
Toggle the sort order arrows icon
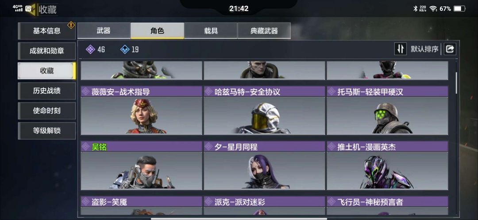[x=400, y=49]
